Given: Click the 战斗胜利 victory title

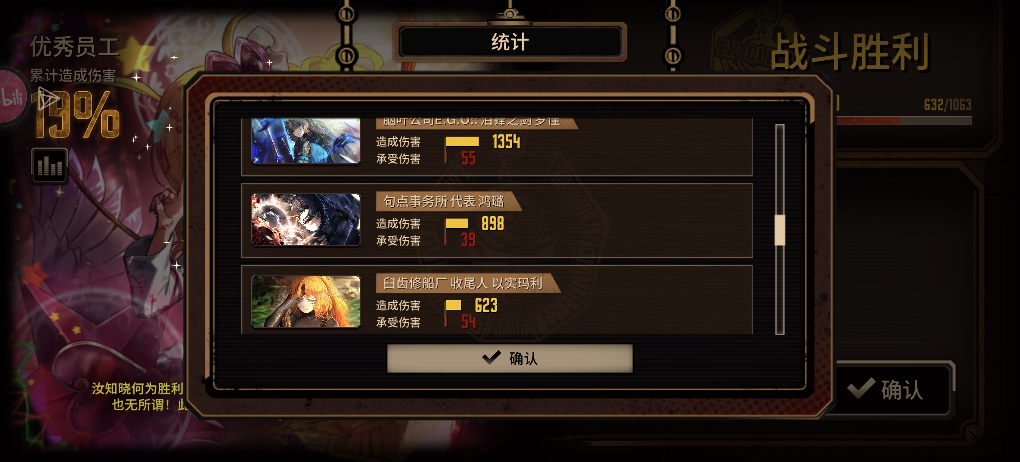Looking at the screenshot, I should (850, 52).
